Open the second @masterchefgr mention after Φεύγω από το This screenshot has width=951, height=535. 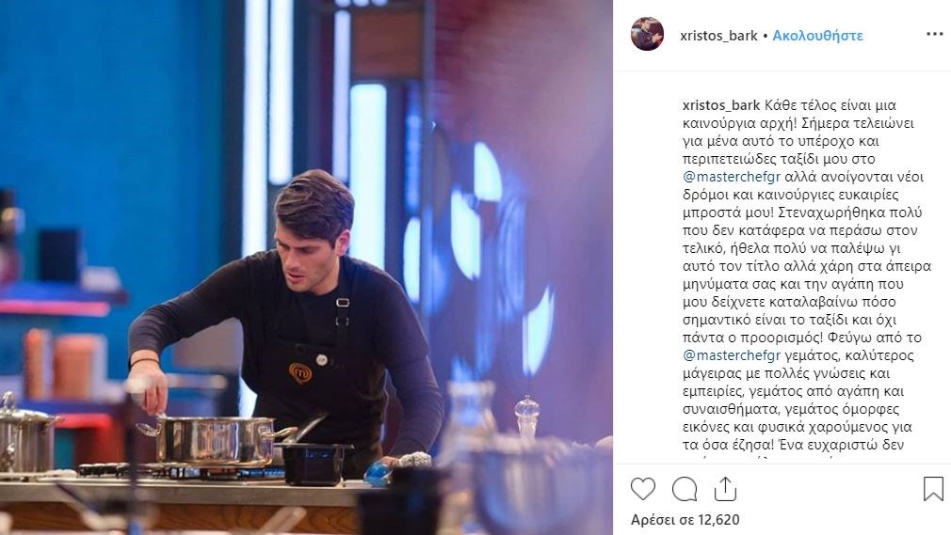tap(732, 355)
